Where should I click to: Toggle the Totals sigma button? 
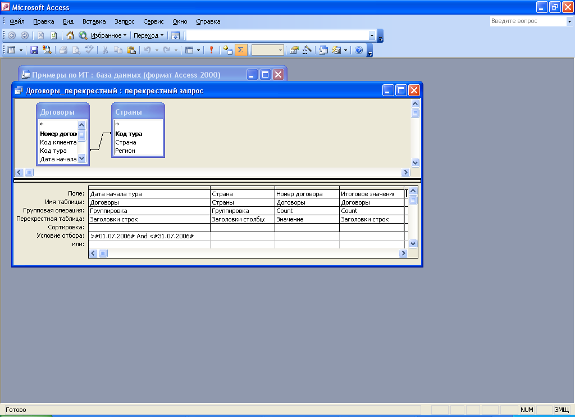tap(241, 50)
